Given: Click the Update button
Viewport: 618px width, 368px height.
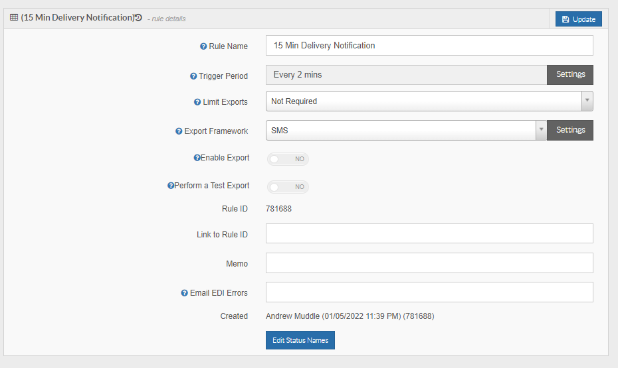Looking at the screenshot, I should 579,19.
